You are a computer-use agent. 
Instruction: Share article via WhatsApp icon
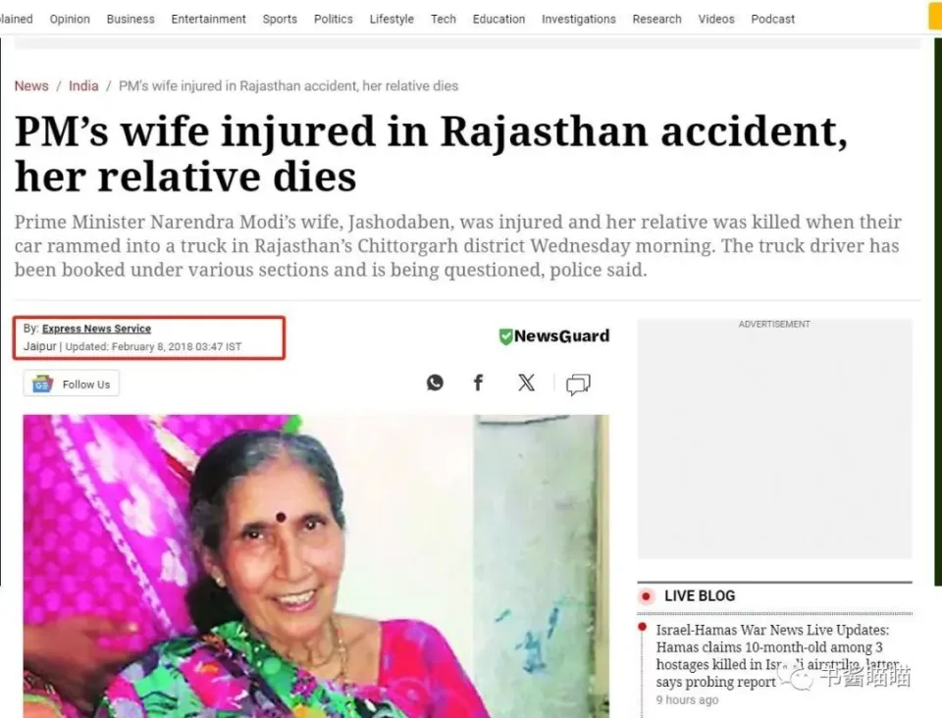(435, 383)
